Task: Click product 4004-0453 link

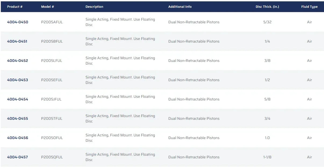Action: click(17, 80)
